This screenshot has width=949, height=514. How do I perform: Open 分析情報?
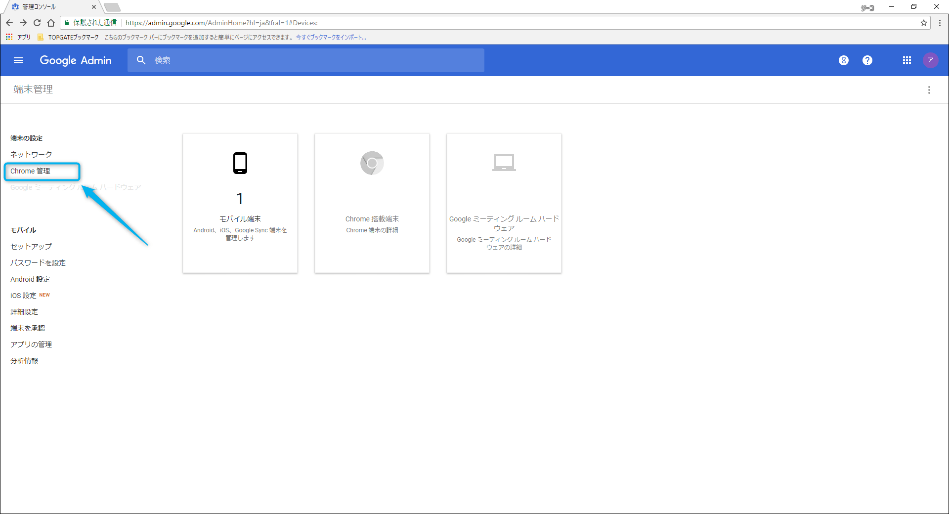[24, 361]
